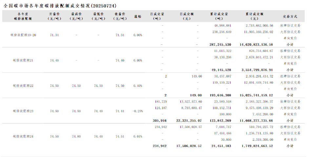The image size is (310, 161).
Task: Select the subtotal volume 287,245,530
Action: pyautogui.click(x=220, y=44)
